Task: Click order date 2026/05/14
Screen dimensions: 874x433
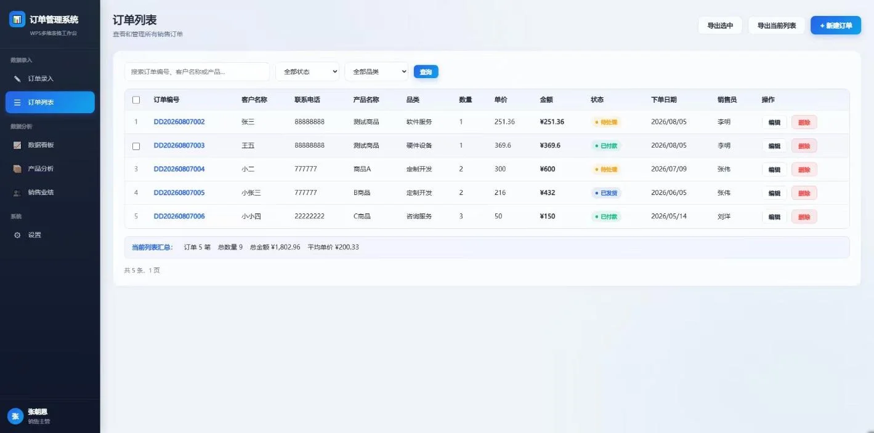Action: [x=669, y=217]
